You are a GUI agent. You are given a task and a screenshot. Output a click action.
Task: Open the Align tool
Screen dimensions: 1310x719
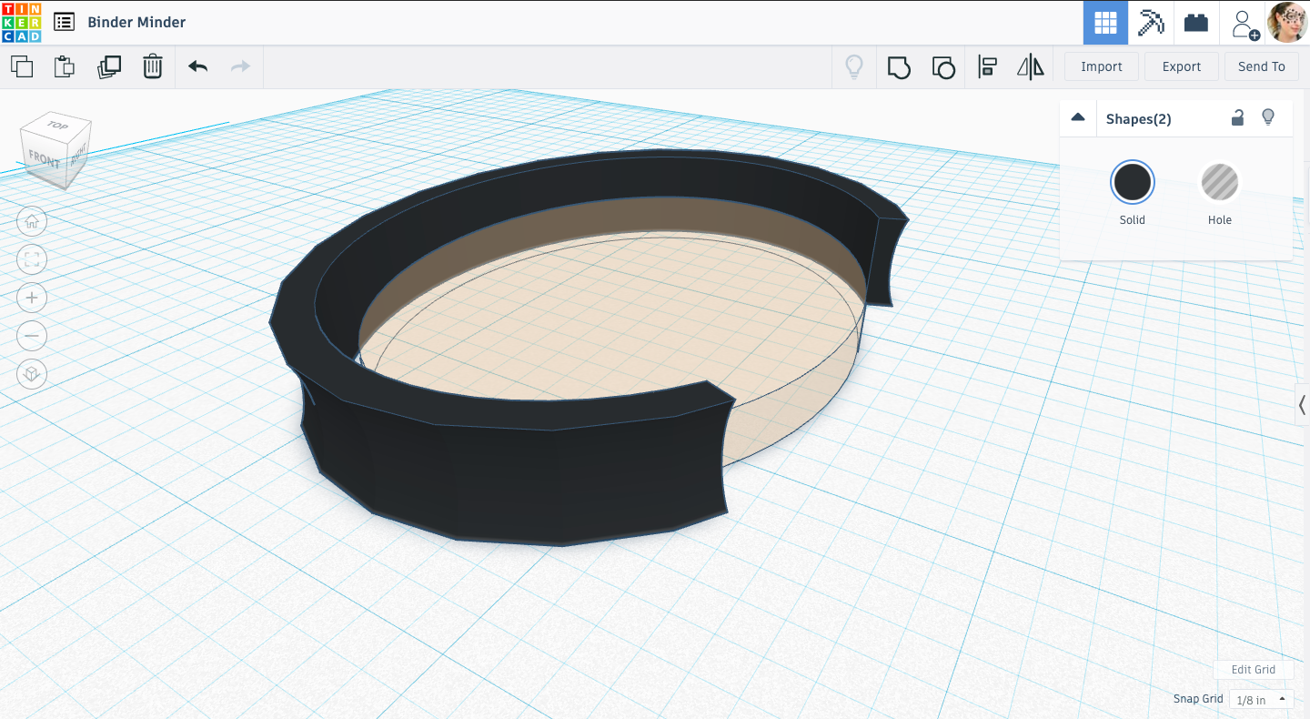coord(987,66)
